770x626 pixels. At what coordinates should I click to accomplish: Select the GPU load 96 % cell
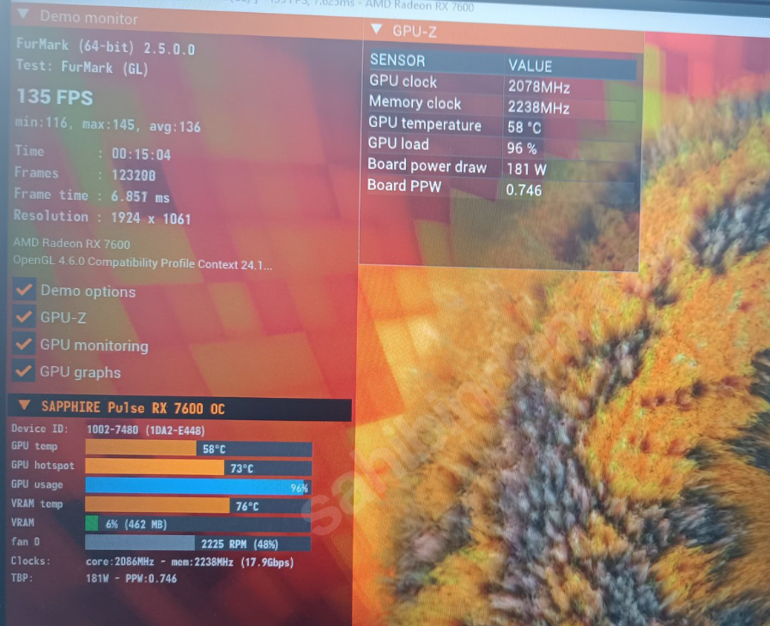click(x=522, y=148)
